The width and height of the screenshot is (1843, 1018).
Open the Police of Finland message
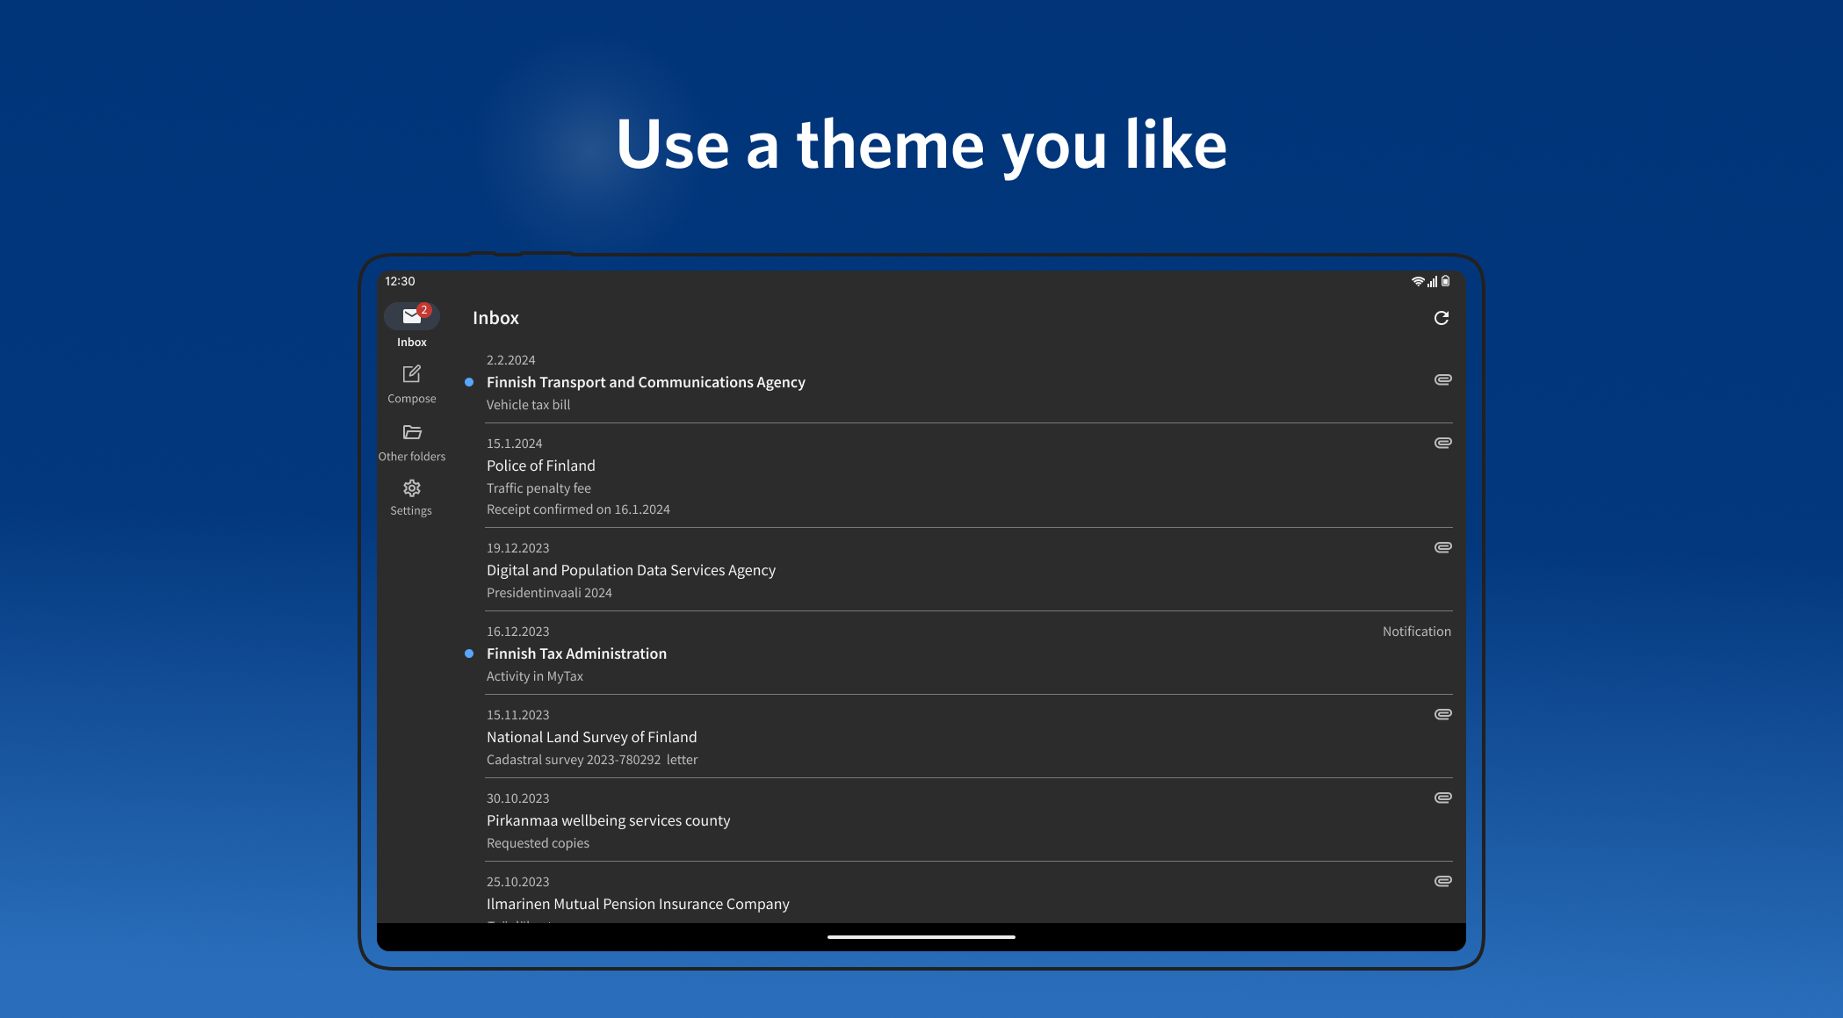coord(541,466)
